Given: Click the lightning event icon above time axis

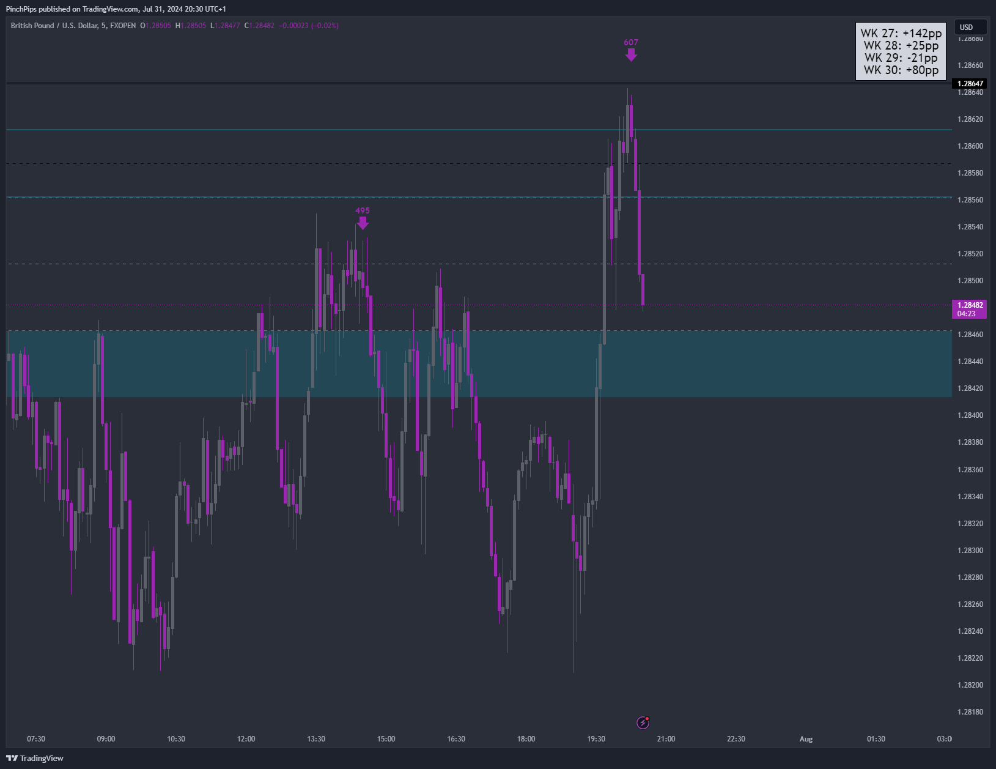Looking at the screenshot, I should click(x=643, y=723).
